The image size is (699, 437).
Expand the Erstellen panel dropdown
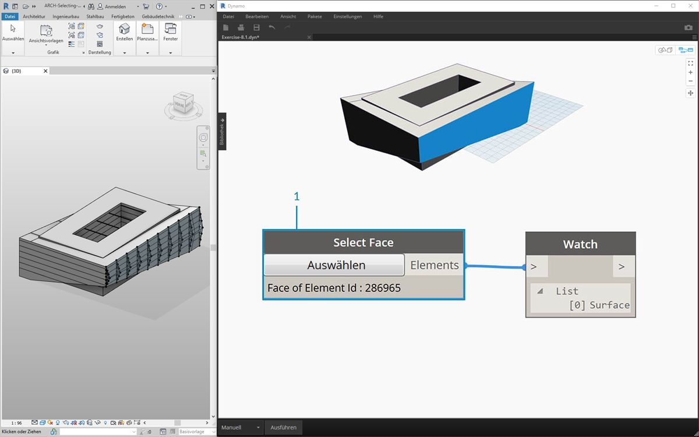124,53
